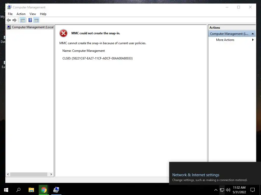The width and height of the screenshot is (261, 195).
Task: Click More Actions in Actions pane
Action: pyautogui.click(x=225, y=40)
